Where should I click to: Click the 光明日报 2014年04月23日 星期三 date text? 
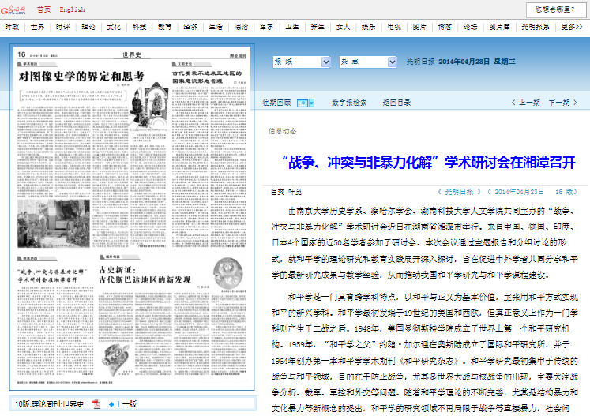coord(461,62)
